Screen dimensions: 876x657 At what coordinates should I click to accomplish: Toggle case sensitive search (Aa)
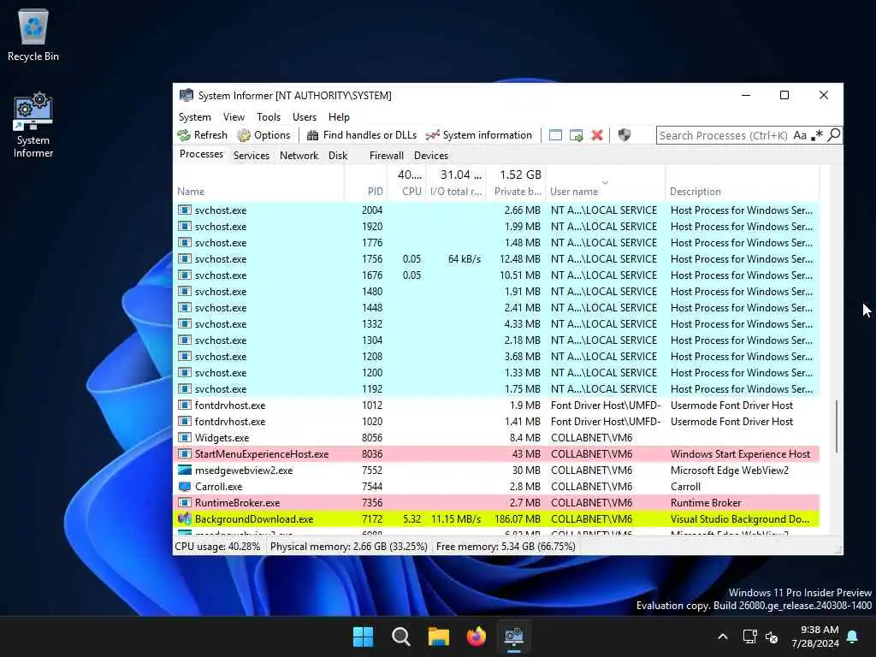pyautogui.click(x=800, y=135)
